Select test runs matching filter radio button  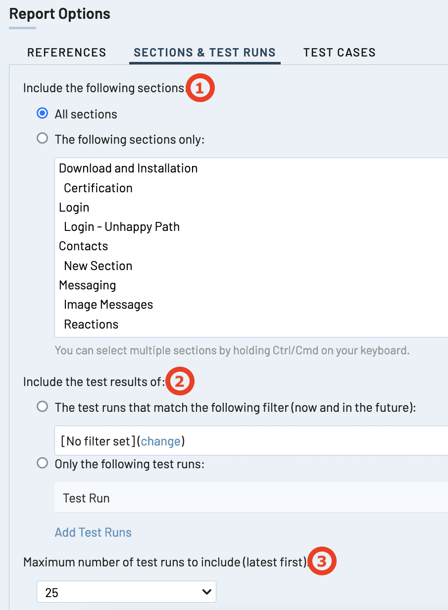click(43, 407)
